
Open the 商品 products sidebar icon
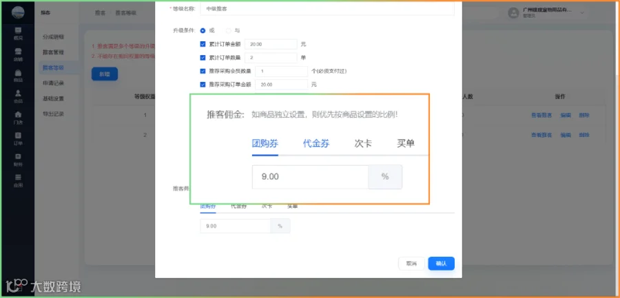[x=18, y=76]
